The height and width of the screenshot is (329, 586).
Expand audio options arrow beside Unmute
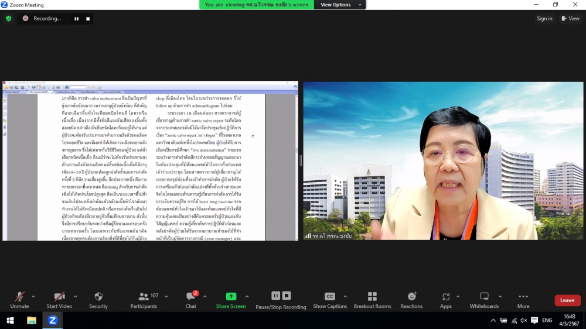[x=33, y=297]
